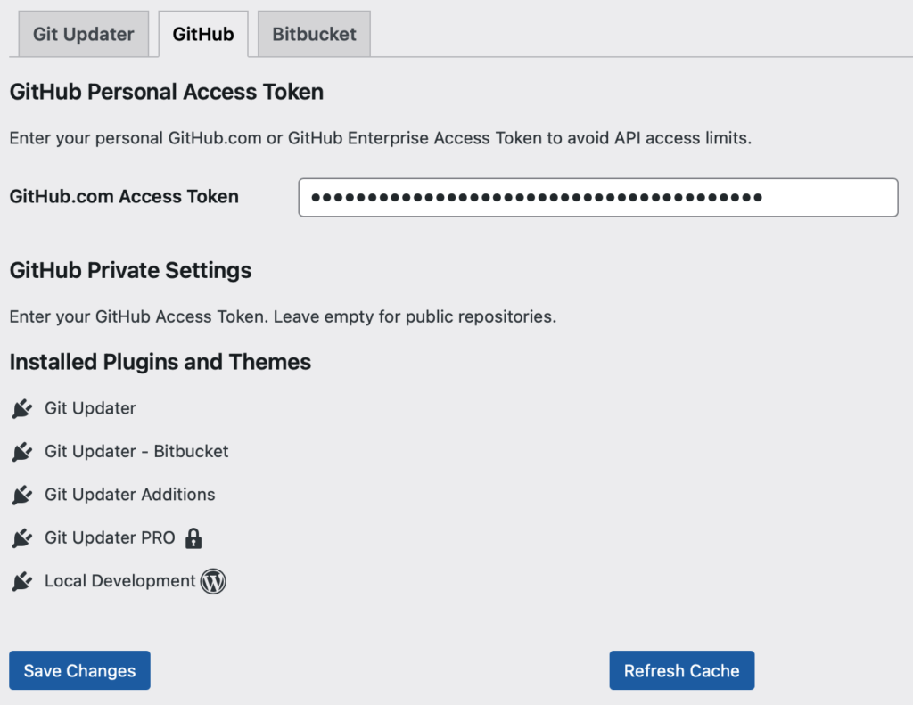The image size is (913, 705).
Task: Select the 'Local Development' plugin name
Action: click(120, 580)
